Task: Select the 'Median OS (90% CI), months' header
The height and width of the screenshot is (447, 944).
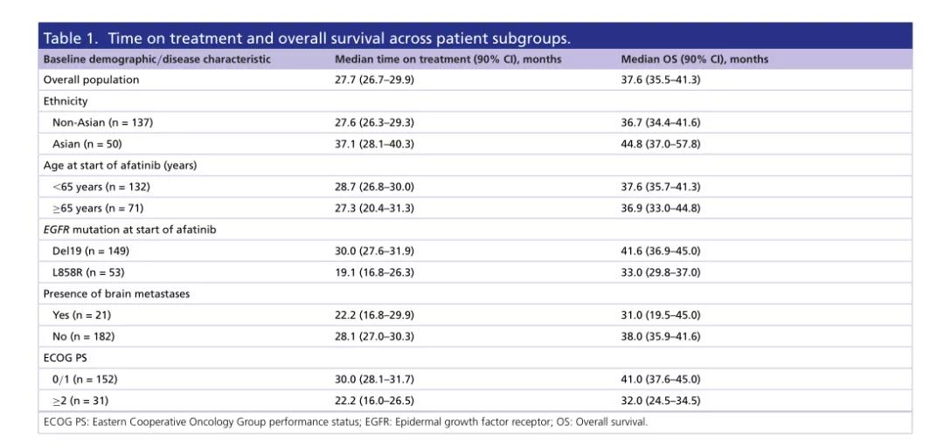Action: tap(693, 59)
